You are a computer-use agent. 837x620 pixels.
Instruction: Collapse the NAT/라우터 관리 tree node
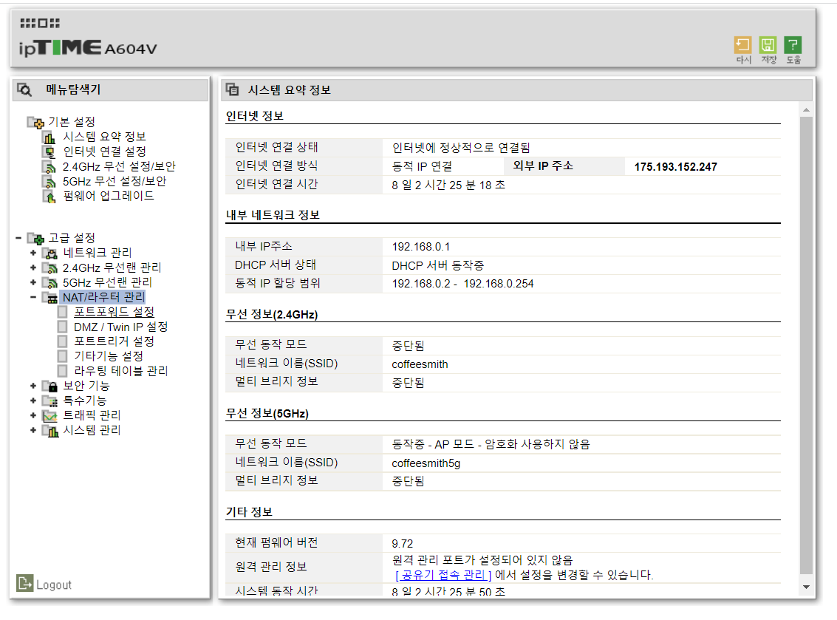[x=33, y=297]
